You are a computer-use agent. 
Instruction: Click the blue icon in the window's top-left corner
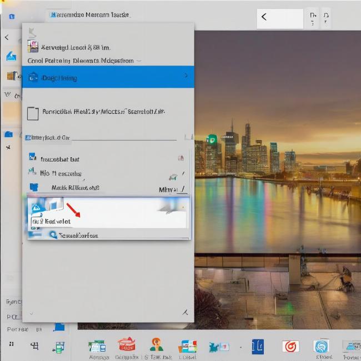12,17
